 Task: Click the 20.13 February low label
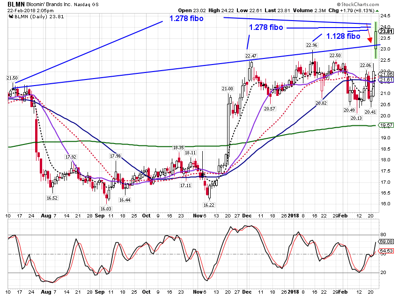356,118
